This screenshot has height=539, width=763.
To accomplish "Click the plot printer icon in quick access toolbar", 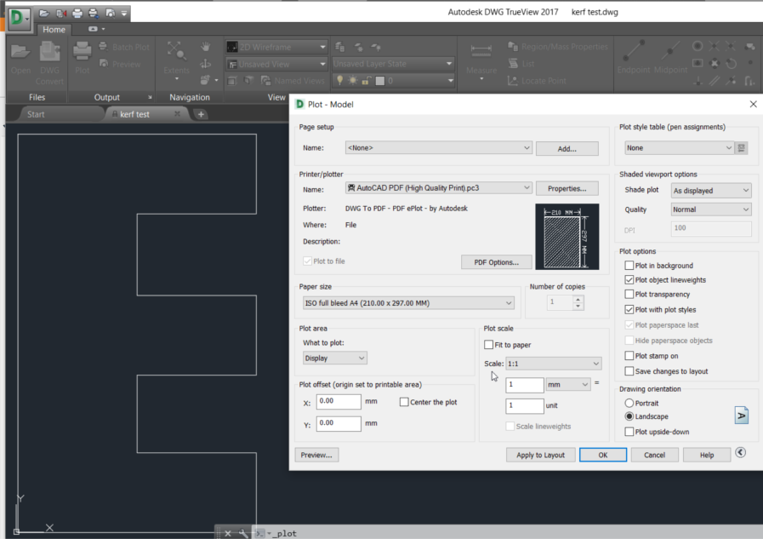I will (x=77, y=13).
